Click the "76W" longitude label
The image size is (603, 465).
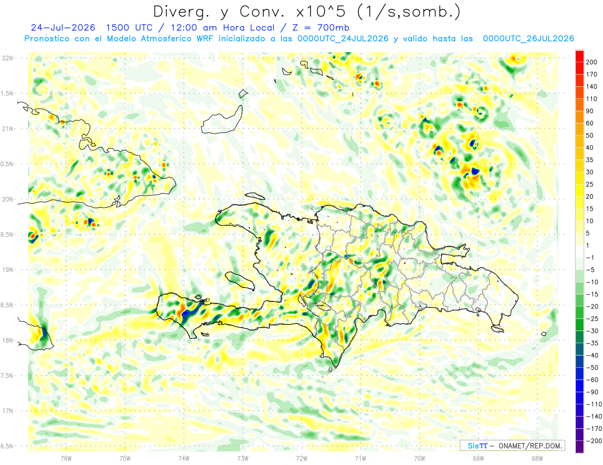[66, 458]
